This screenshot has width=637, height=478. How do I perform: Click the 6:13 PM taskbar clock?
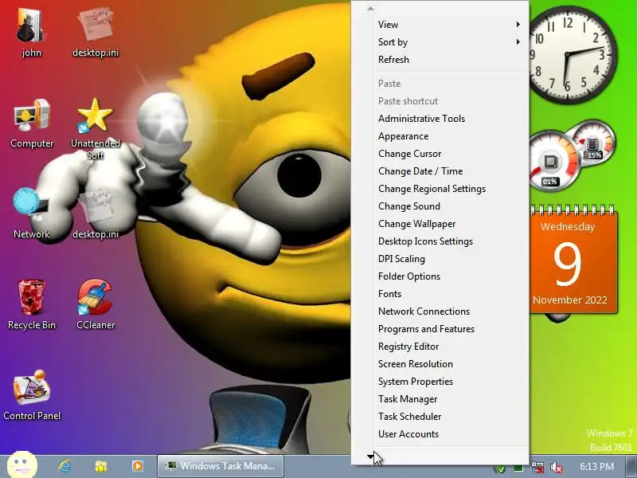596,466
